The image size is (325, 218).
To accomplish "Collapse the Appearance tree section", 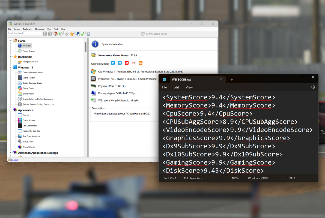I will [x=10, y=110].
